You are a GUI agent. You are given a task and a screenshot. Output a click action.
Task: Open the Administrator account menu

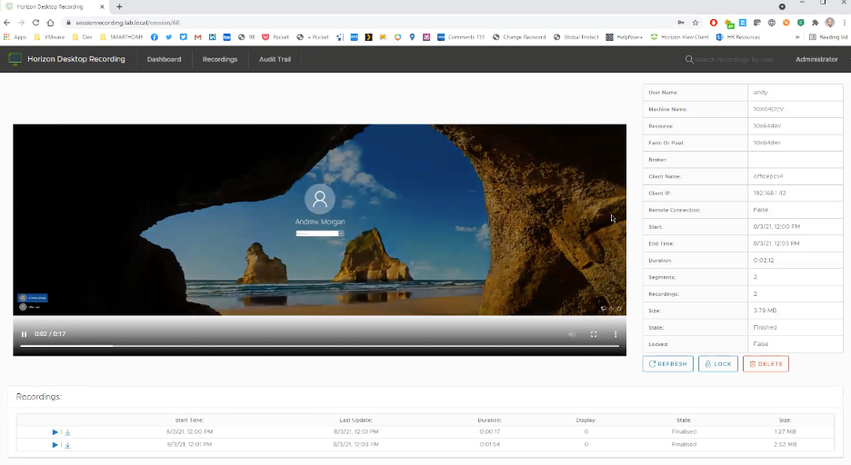(x=816, y=59)
